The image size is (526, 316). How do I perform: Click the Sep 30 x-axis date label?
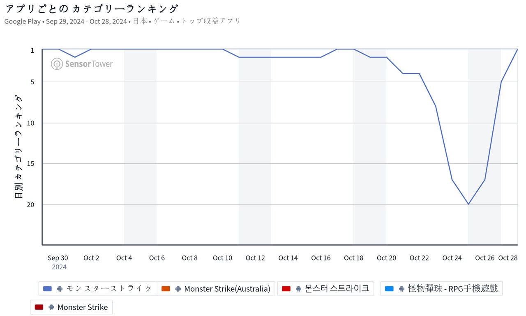coord(58,258)
